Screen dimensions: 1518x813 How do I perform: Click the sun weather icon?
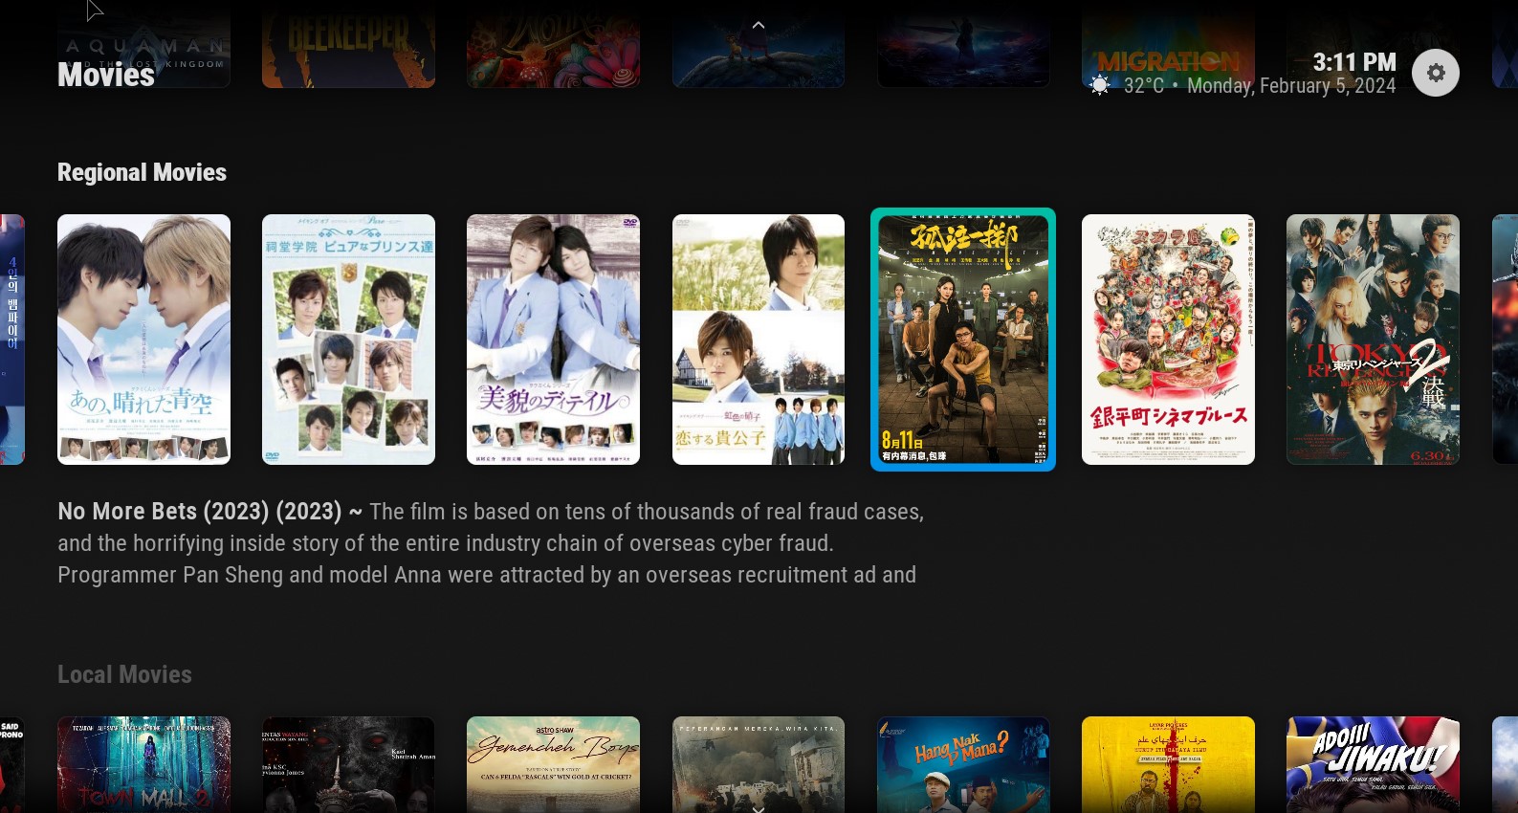point(1100,86)
